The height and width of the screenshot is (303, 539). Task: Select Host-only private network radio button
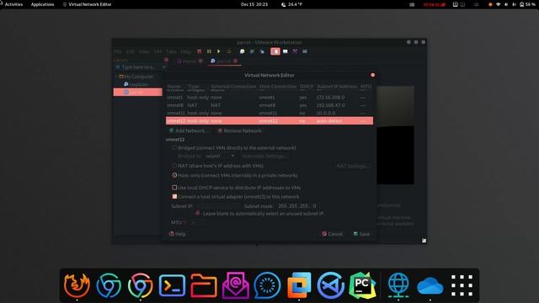[x=174, y=175]
